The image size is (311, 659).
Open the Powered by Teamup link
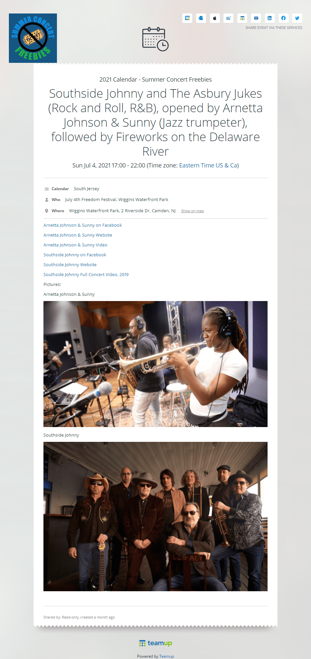(167, 656)
